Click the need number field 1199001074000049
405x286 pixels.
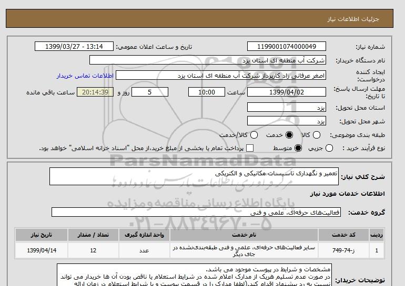[287, 46]
